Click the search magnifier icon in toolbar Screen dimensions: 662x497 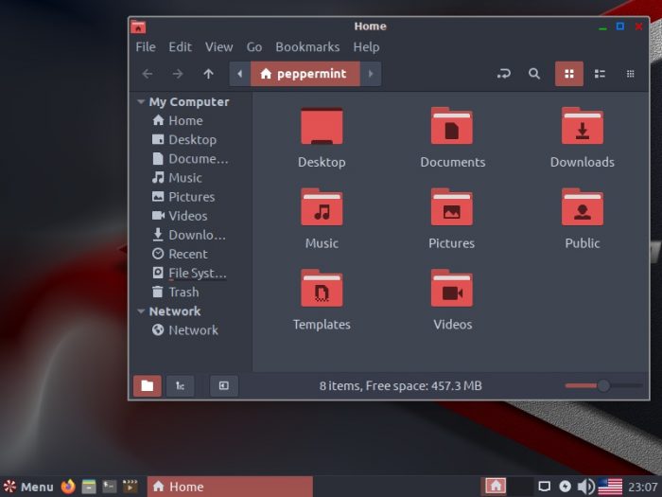(x=534, y=73)
